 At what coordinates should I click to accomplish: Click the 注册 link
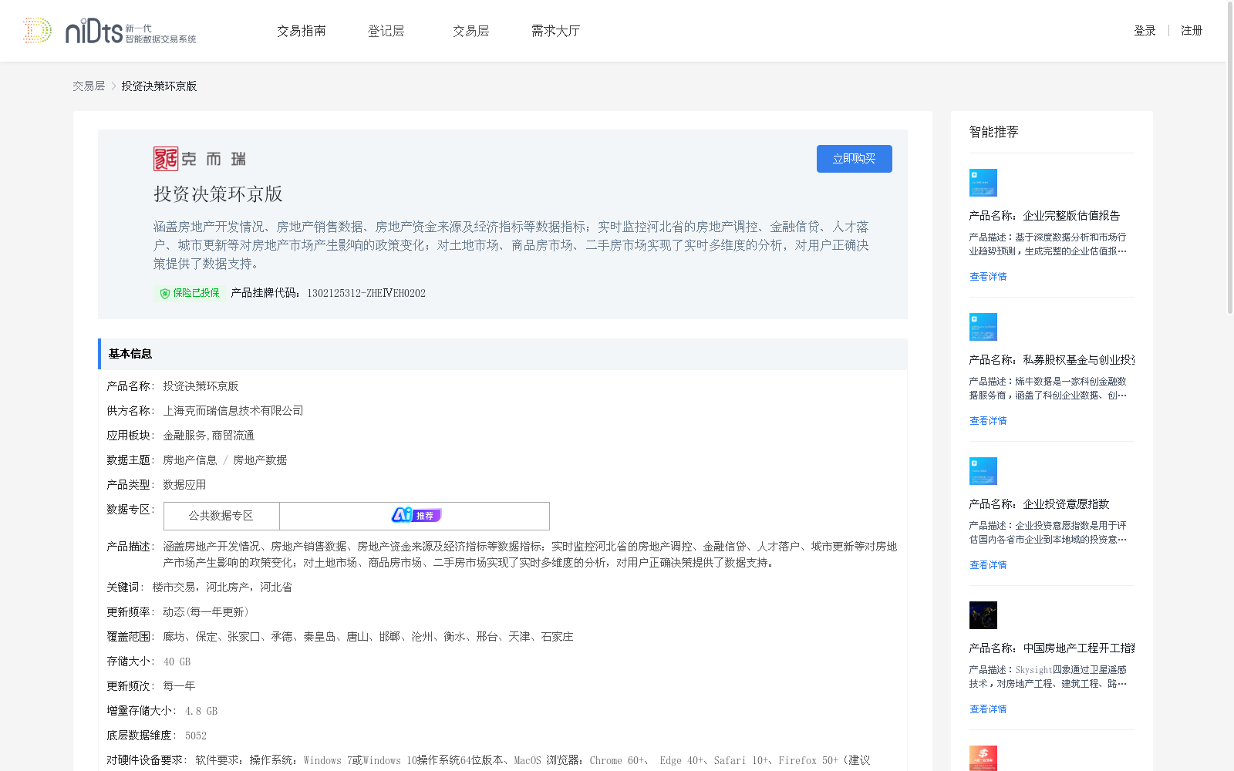tap(1192, 31)
